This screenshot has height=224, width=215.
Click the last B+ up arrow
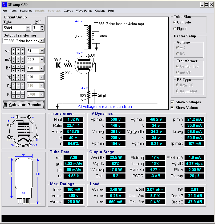(x=23, y=67)
